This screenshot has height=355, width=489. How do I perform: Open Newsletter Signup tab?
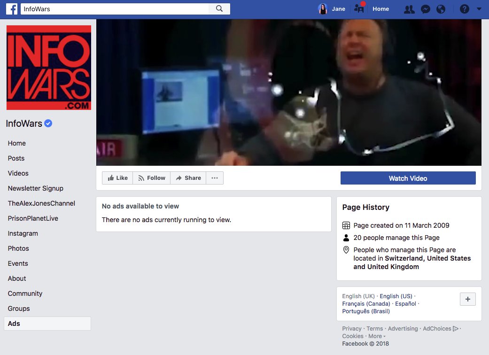(36, 188)
